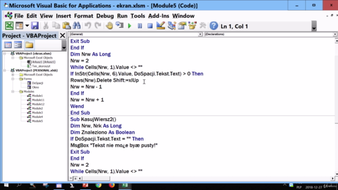Collapse the Modules folder
Screen dimensions: 338x190
pos(13,91)
